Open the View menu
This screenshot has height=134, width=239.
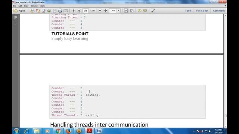tap(26, 6)
